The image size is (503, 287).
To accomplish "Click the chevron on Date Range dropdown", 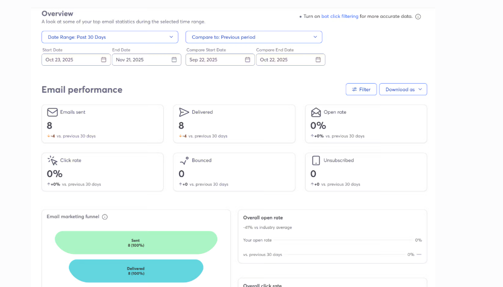I will click(171, 37).
